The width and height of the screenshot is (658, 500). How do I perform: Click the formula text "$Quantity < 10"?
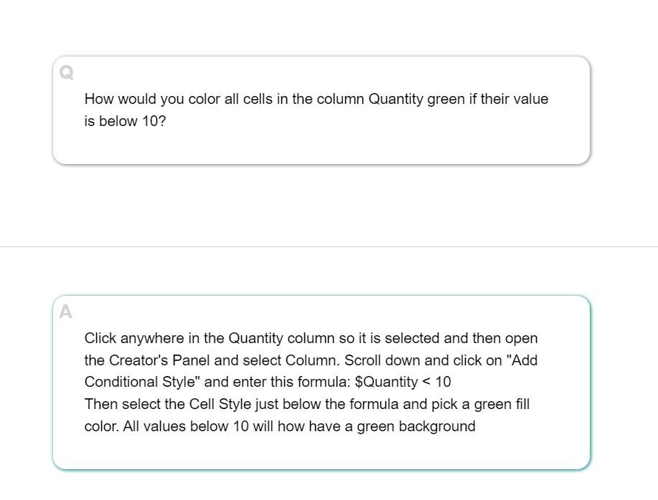pos(403,383)
